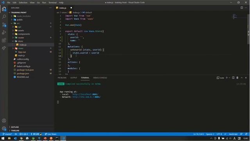Screen dimensions: 250x141
Task: Open the Accounts icon in activity bar
Action: coord(4,121)
